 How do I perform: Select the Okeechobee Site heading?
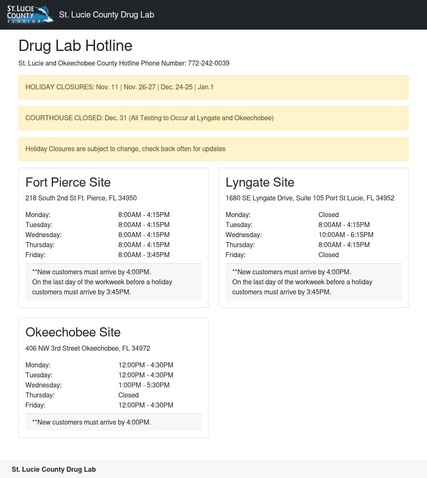click(x=73, y=332)
